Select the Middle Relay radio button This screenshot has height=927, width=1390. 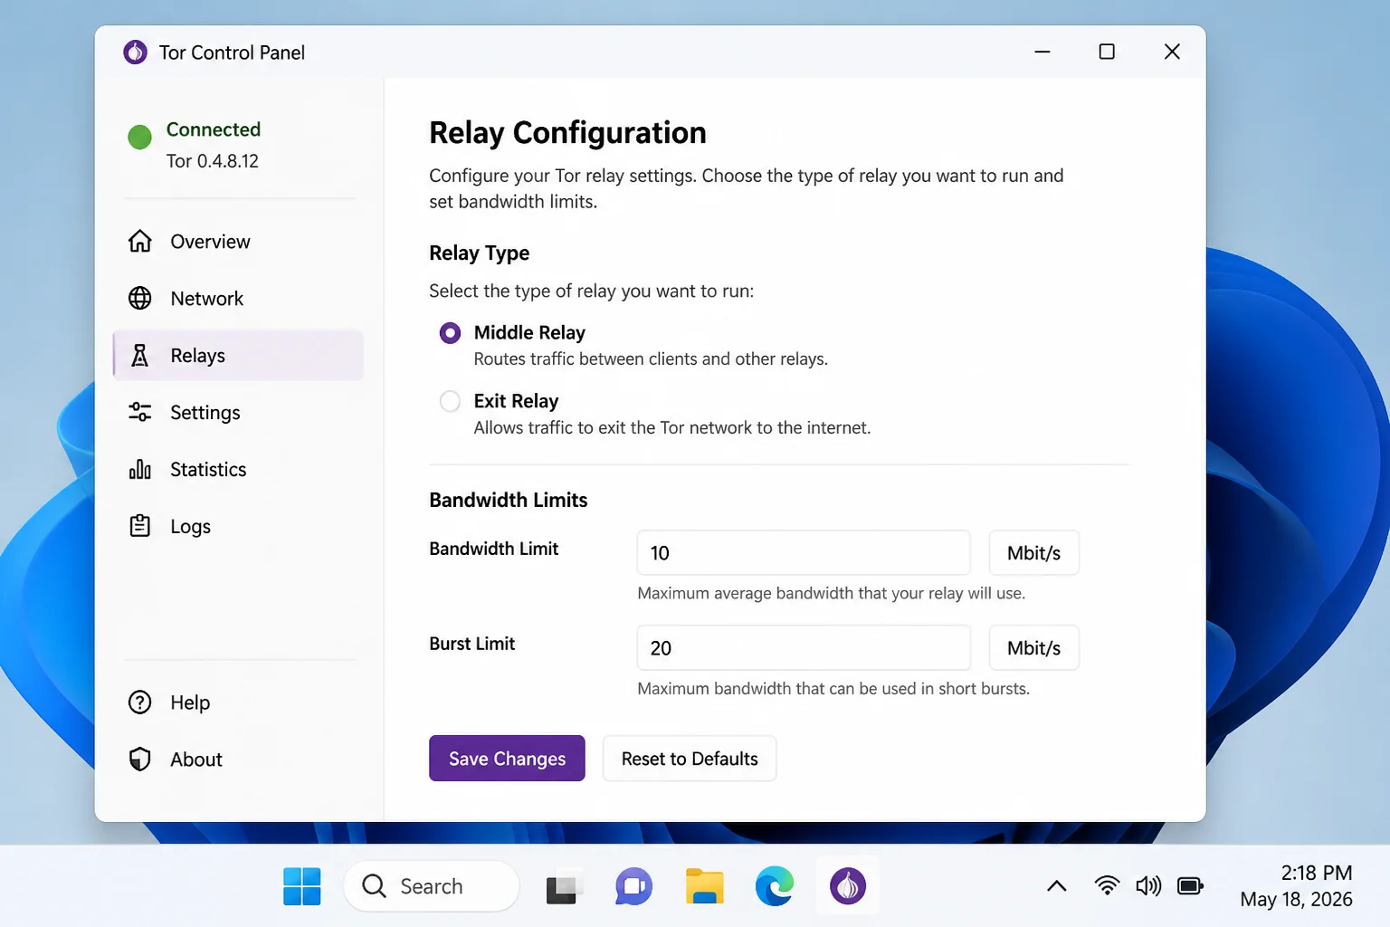pyautogui.click(x=450, y=333)
